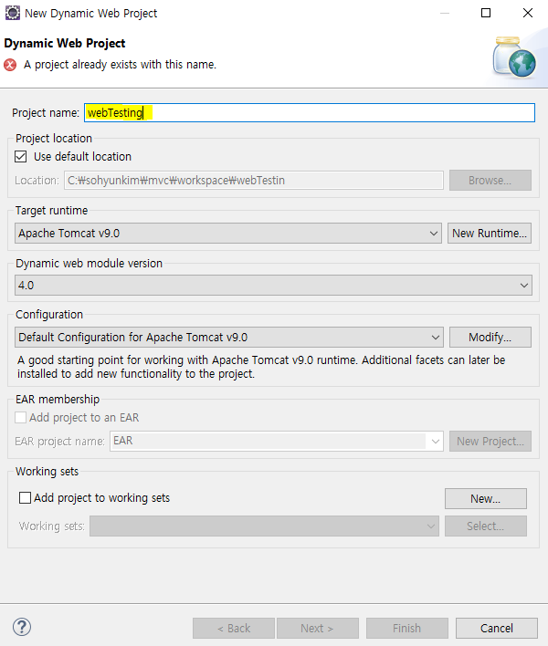Click the jar and globe wizard image
548x646 pixels.
514,57
